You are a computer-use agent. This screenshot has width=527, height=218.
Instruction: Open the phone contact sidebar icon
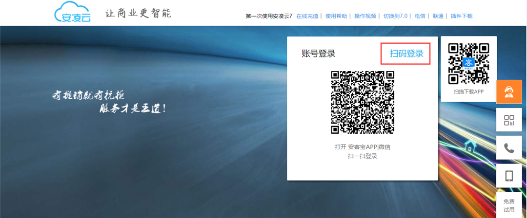[x=509, y=147]
